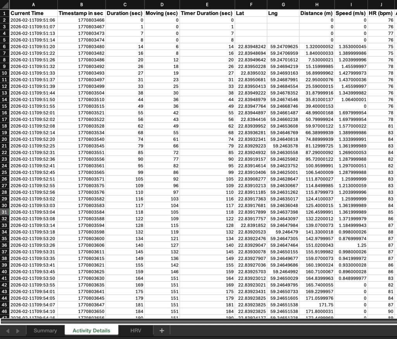Go to previous sheet with left arrow

pos(8,331)
